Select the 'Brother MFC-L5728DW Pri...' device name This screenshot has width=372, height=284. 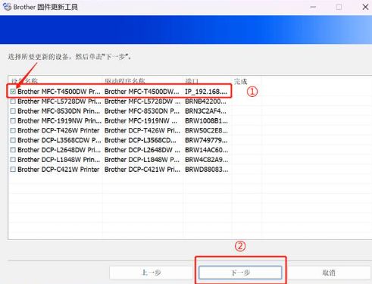[59, 101]
